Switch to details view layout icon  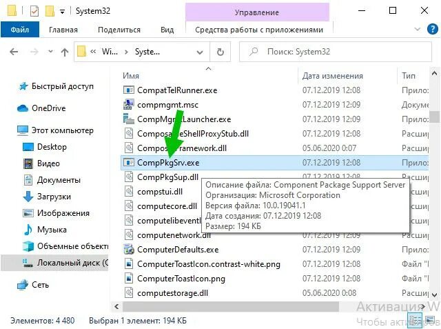(416, 320)
